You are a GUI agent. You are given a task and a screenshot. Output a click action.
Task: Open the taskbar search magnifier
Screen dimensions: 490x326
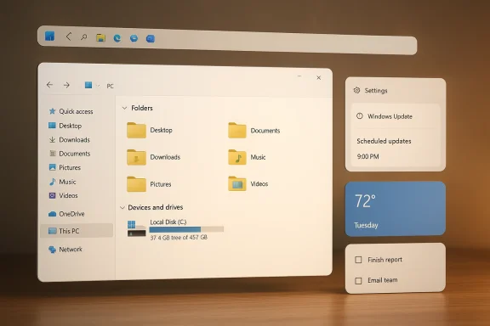(83, 37)
